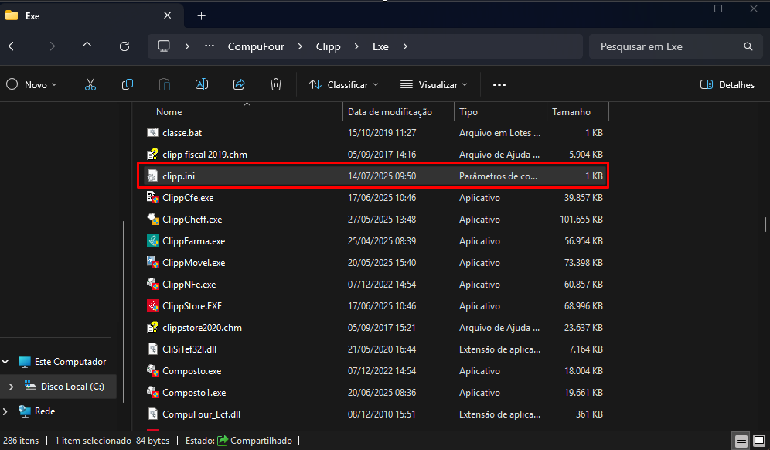
Task: Click the Cut scissors icon in toolbar
Action: (90, 84)
